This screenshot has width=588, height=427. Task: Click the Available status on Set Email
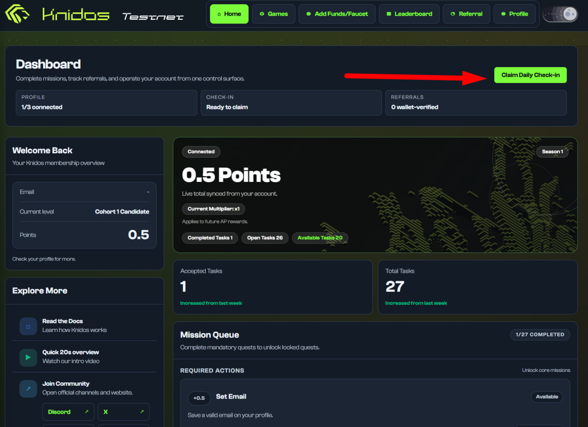pyautogui.click(x=547, y=397)
